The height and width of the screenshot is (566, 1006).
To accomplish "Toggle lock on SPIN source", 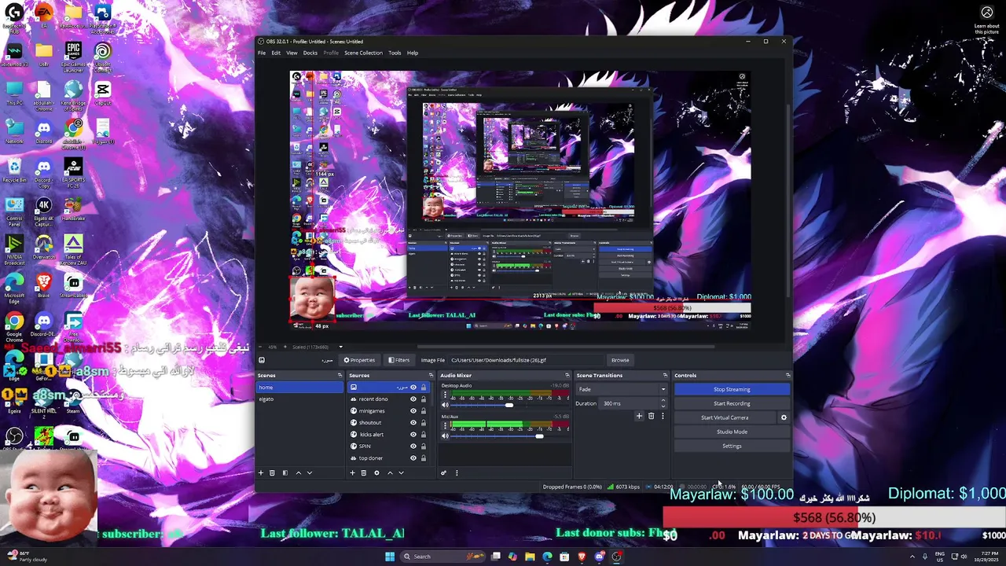I will (x=424, y=446).
